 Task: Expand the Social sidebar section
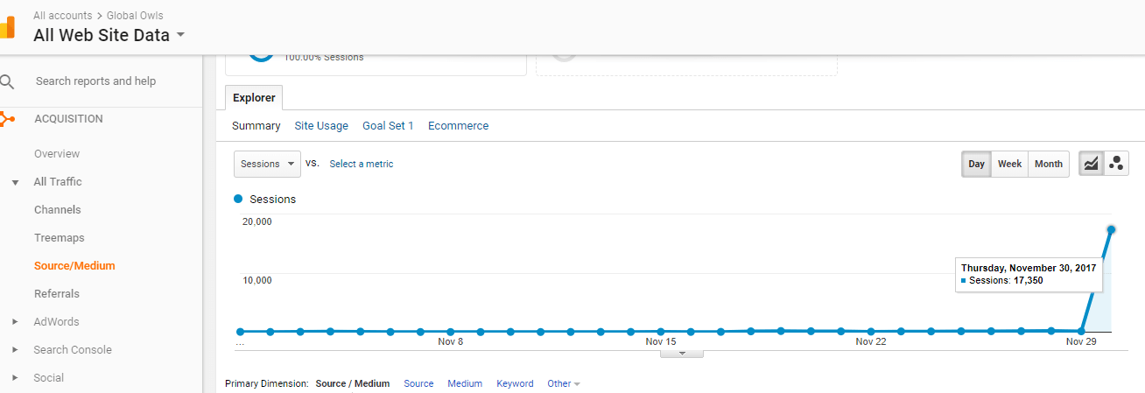click(x=15, y=378)
